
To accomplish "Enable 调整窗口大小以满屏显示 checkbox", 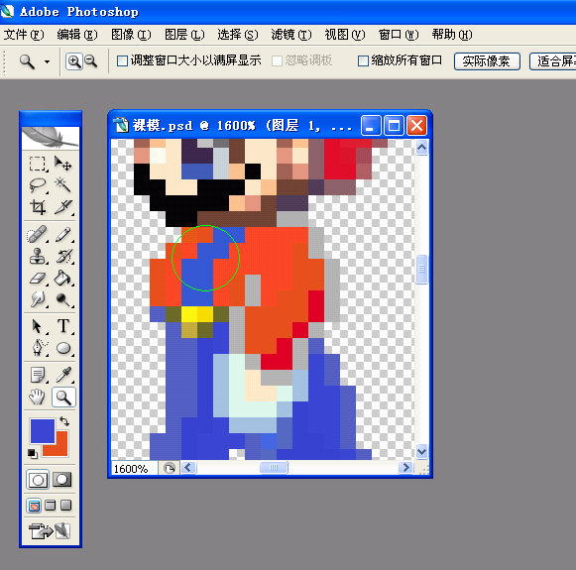I will point(122,61).
